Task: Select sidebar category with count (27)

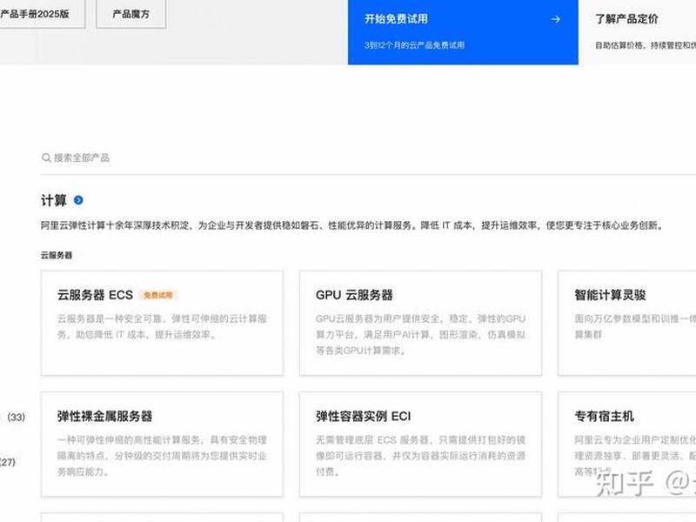Action: (x=8, y=462)
